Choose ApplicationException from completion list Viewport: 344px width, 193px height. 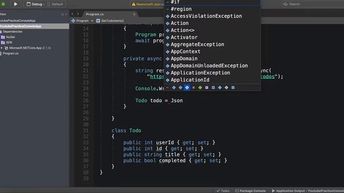(212, 73)
